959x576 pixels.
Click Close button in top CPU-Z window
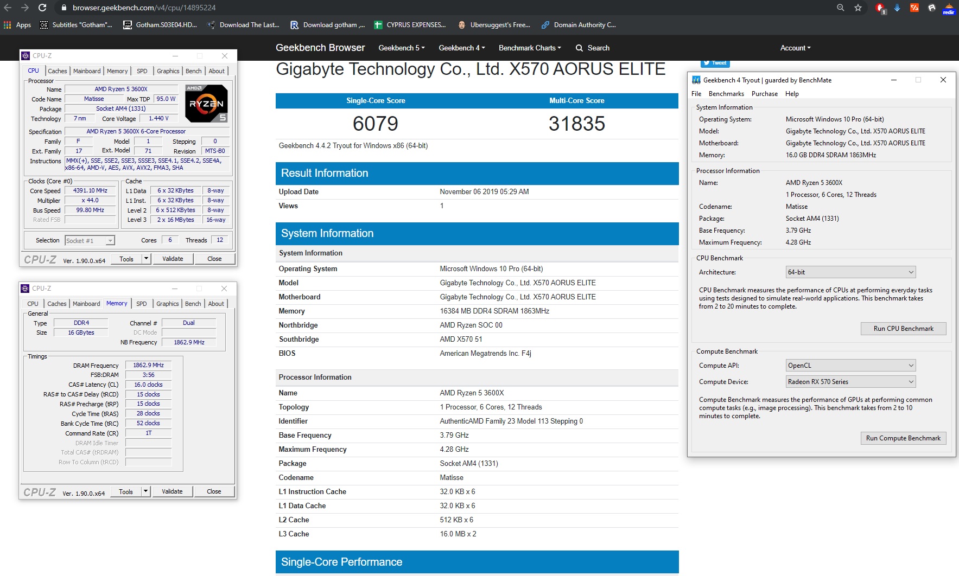tap(215, 259)
